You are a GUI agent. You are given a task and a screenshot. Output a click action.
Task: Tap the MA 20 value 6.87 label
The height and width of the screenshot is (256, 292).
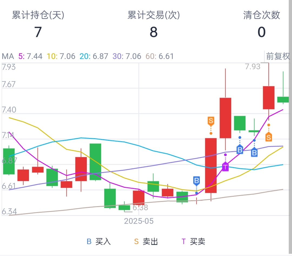coord(94,56)
